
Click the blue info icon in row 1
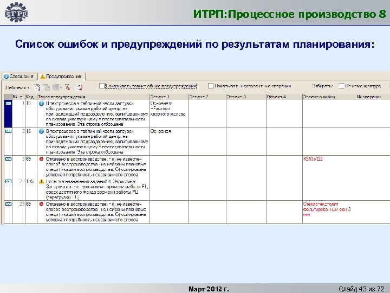(x=42, y=104)
